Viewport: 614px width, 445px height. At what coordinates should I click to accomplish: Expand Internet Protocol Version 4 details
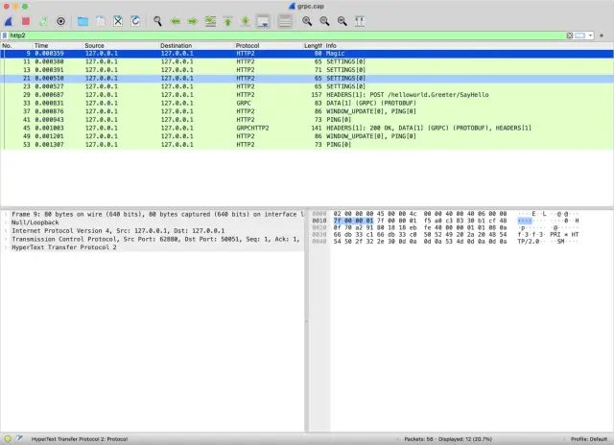click(6, 231)
